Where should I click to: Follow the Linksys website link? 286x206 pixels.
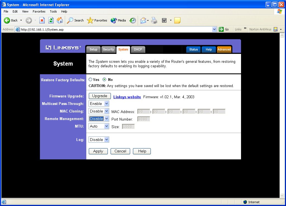tap(127, 97)
